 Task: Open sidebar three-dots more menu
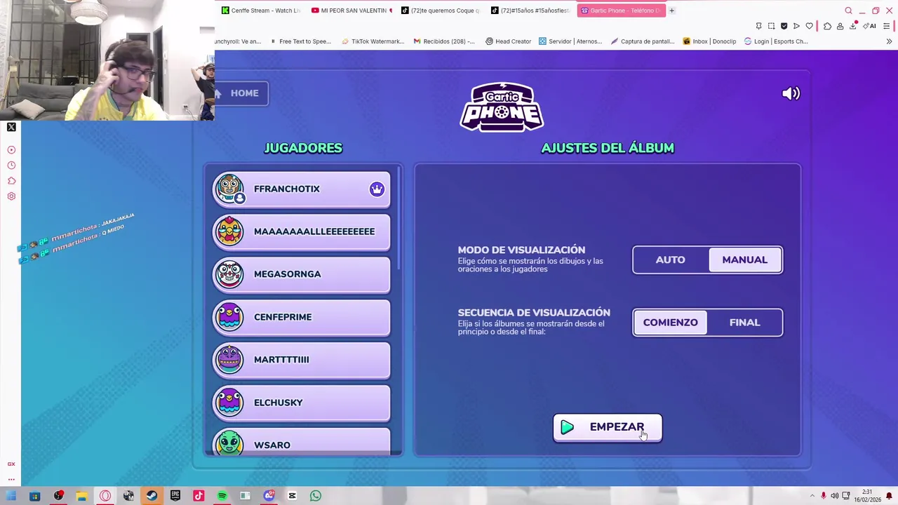11,480
